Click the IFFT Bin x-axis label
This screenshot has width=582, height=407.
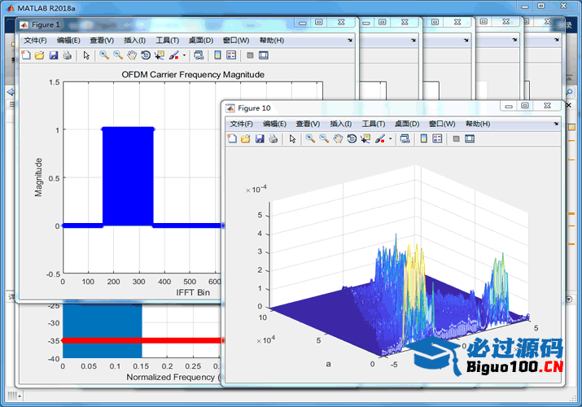(x=193, y=292)
